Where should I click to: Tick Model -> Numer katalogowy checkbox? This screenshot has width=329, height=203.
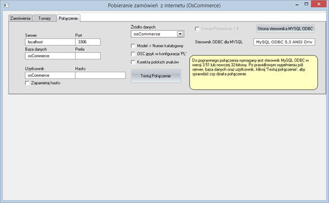coord(133,46)
